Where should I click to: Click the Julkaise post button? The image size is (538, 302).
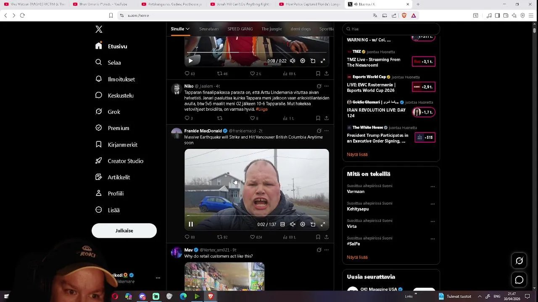(x=124, y=231)
